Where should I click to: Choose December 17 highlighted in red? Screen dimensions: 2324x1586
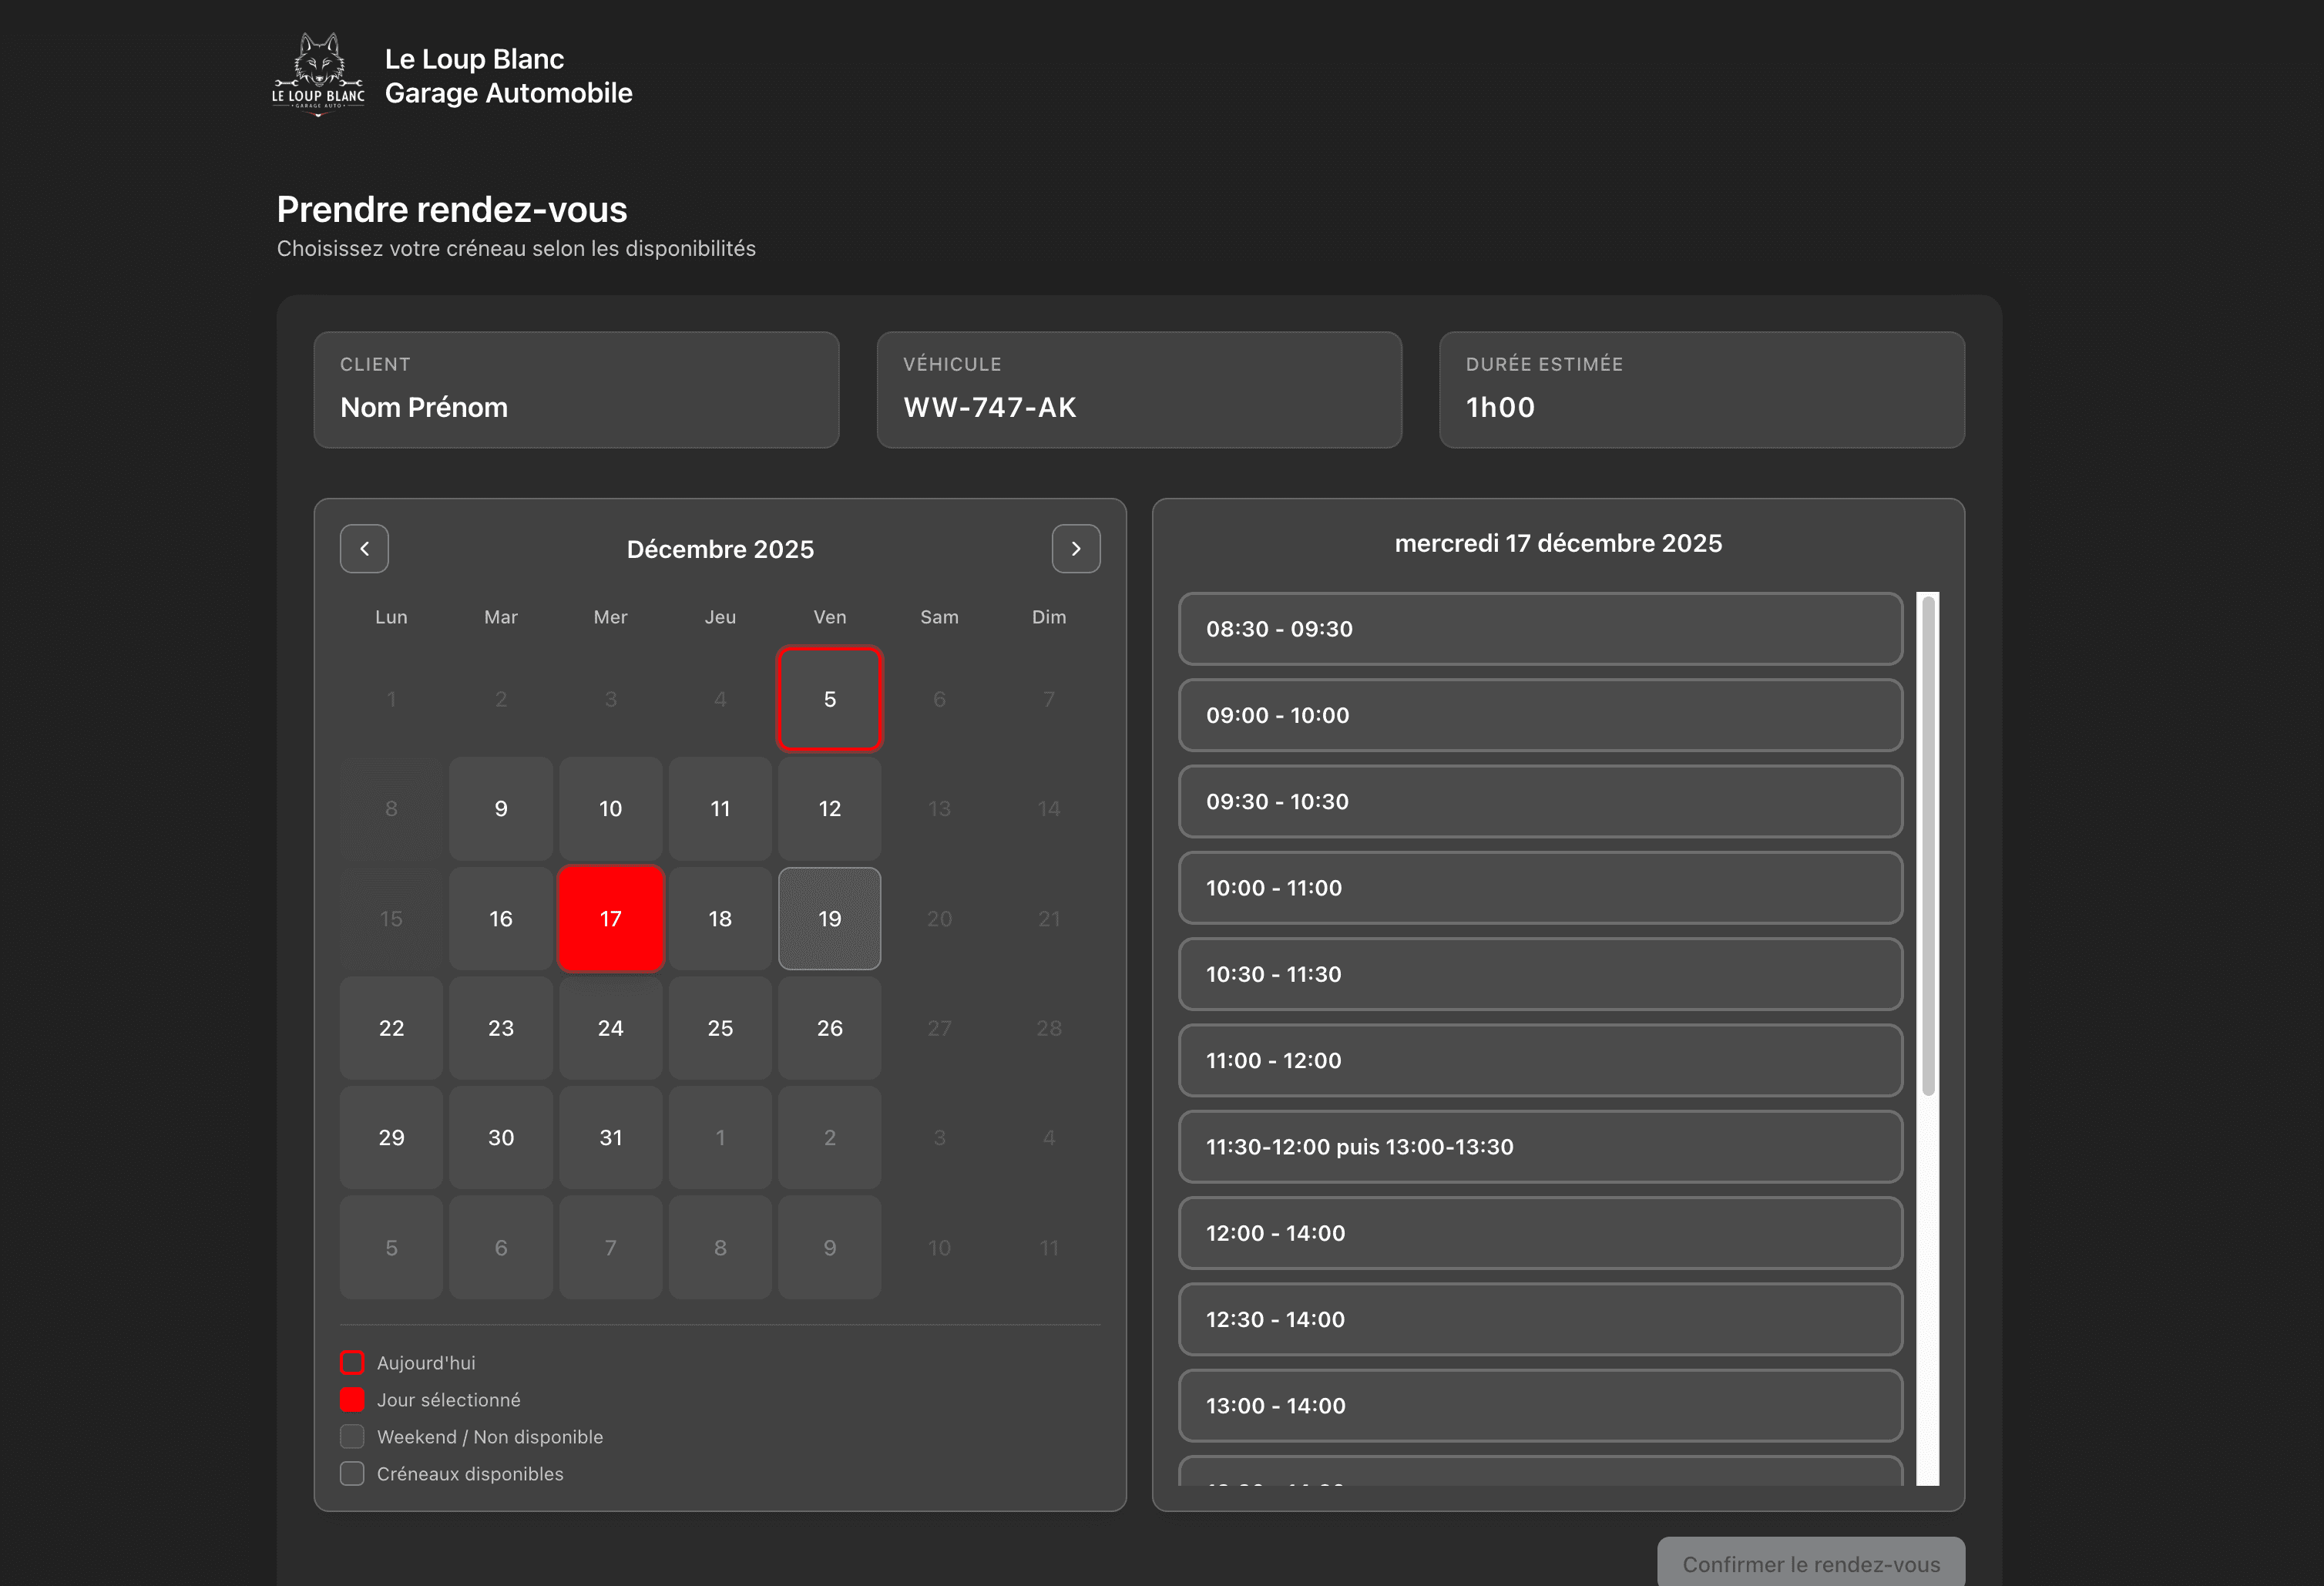tap(610, 918)
